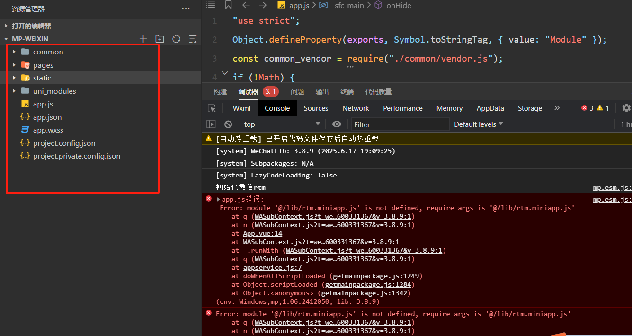Switch to the Network tab

(355, 108)
